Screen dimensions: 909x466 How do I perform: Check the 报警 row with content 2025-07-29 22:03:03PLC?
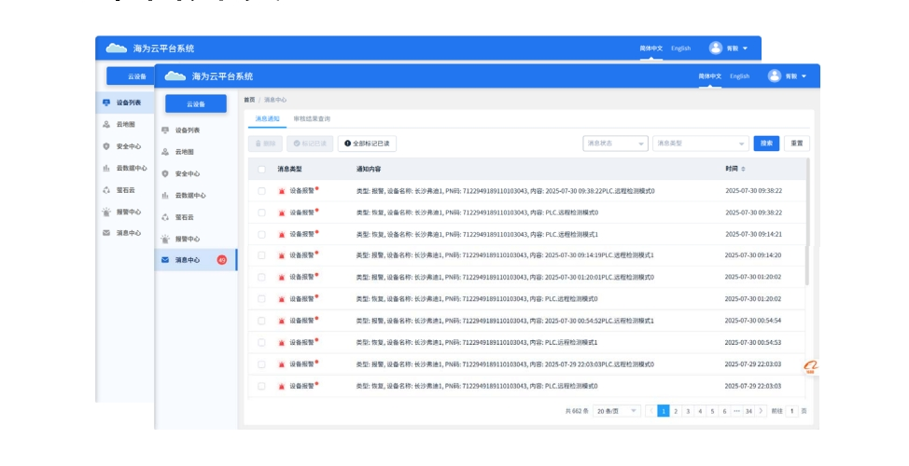261,364
